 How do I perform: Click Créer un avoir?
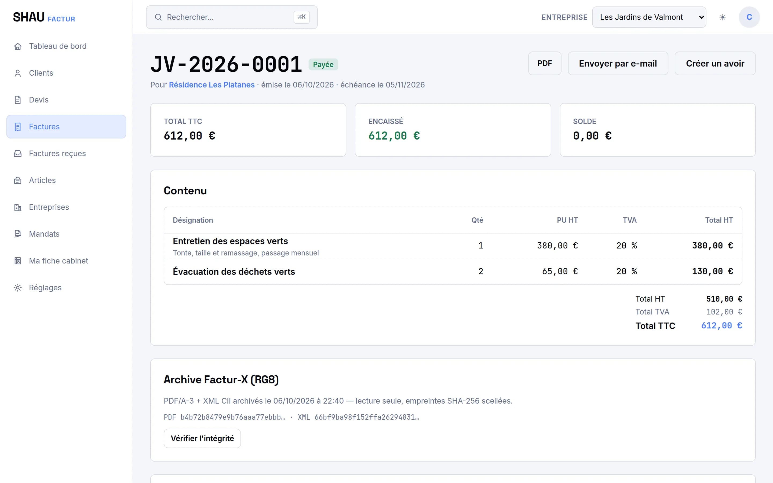pyautogui.click(x=715, y=64)
